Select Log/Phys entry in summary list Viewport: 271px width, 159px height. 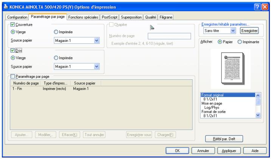pos(212,108)
